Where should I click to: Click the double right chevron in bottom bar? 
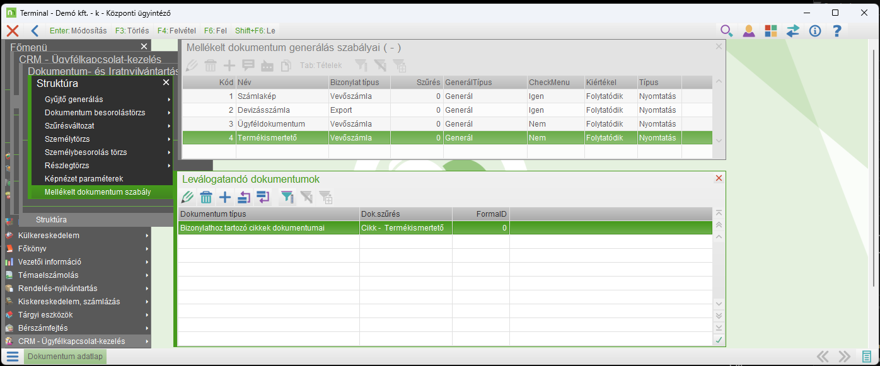coord(845,357)
